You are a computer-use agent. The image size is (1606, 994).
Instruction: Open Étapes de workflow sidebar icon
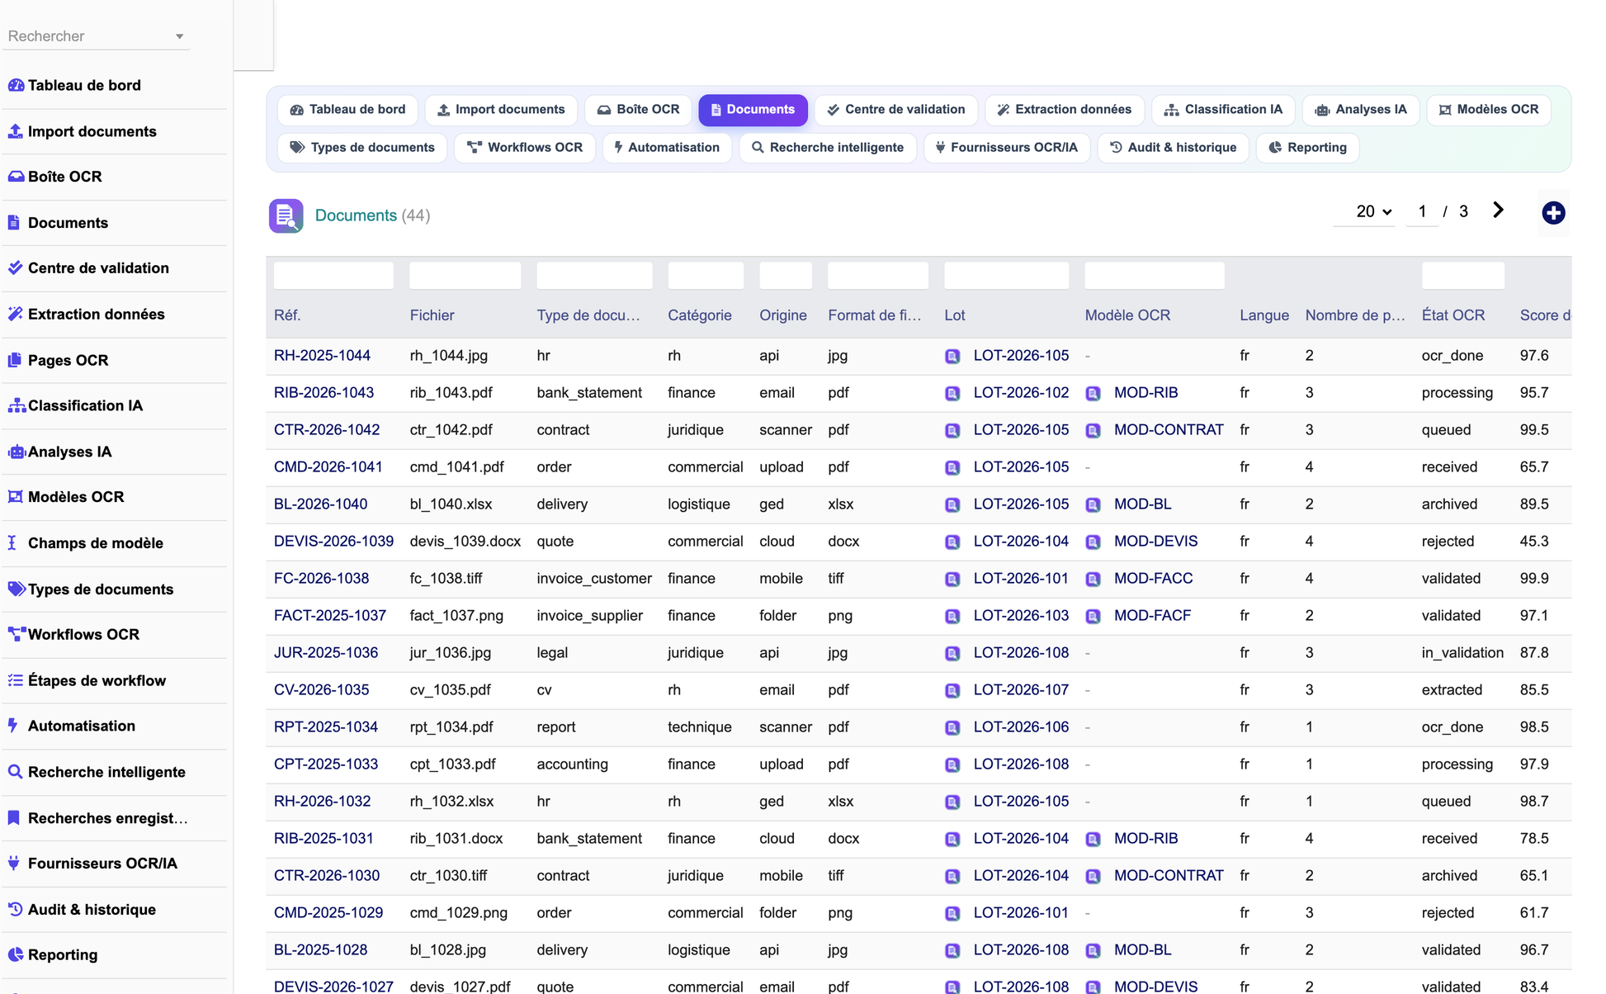(15, 680)
